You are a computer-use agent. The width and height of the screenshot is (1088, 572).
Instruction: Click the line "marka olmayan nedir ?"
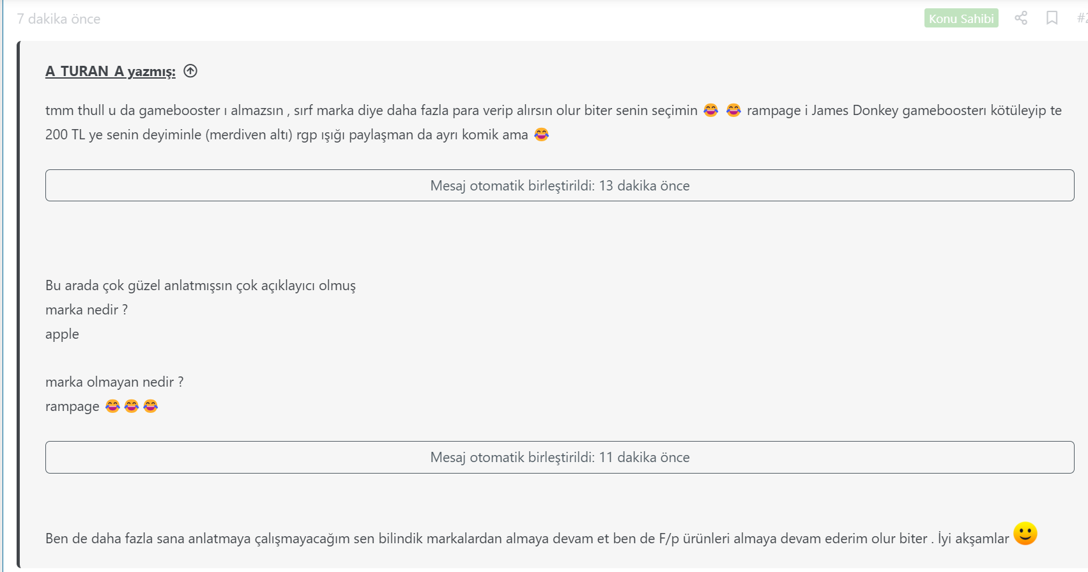point(114,382)
